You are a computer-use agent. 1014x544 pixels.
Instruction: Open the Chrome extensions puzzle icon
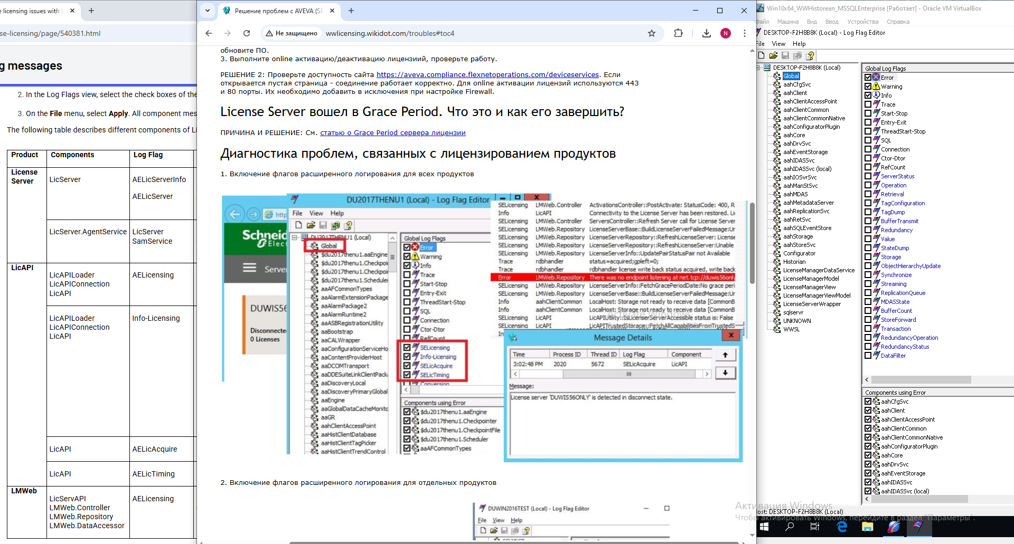679,33
